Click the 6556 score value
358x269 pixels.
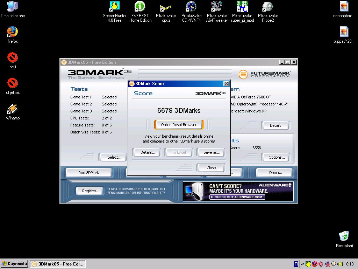click(x=257, y=148)
